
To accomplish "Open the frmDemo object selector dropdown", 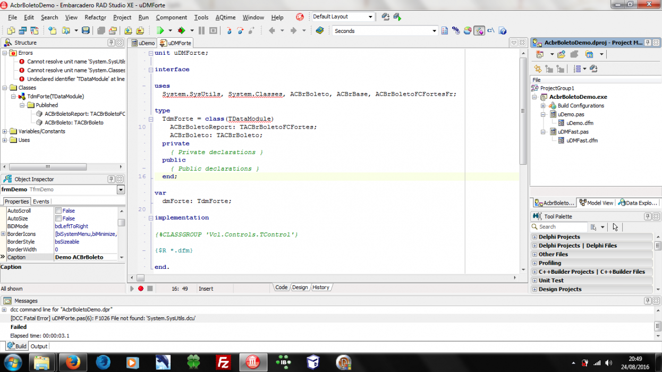I will (x=121, y=190).
